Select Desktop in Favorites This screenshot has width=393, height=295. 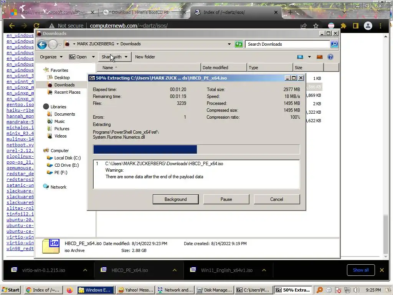point(62,78)
